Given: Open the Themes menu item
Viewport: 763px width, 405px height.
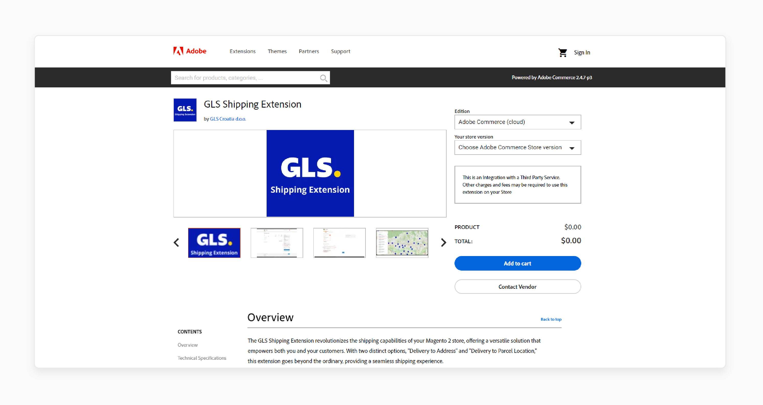Looking at the screenshot, I should 278,51.
